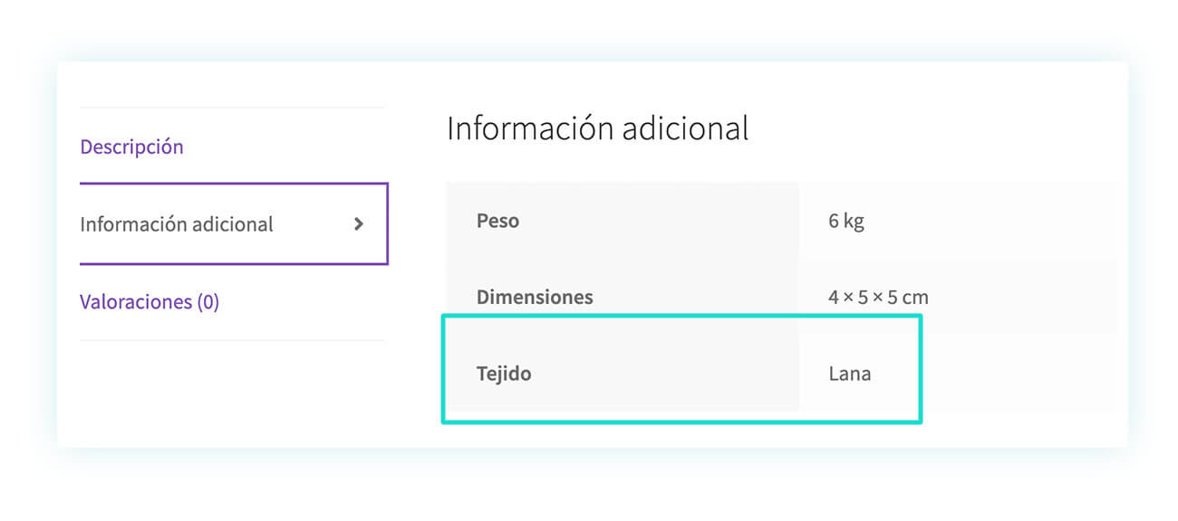Click the divider line above Descripción
The height and width of the screenshot is (521, 1178).
tap(232, 108)
